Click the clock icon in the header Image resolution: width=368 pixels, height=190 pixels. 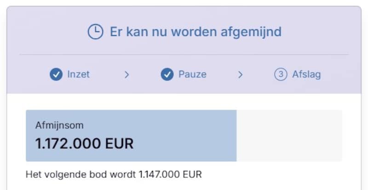click(x=95, y=32)
